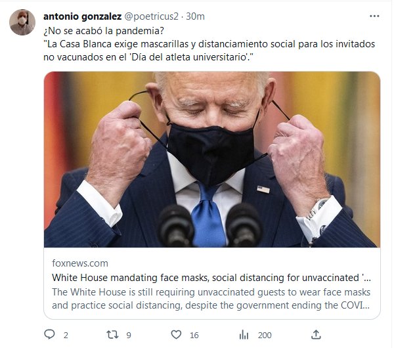Click the article description preview text
394x348 pixels.
(211, 298)
